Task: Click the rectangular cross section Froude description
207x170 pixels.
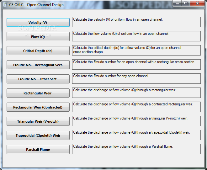Action: 136,64
